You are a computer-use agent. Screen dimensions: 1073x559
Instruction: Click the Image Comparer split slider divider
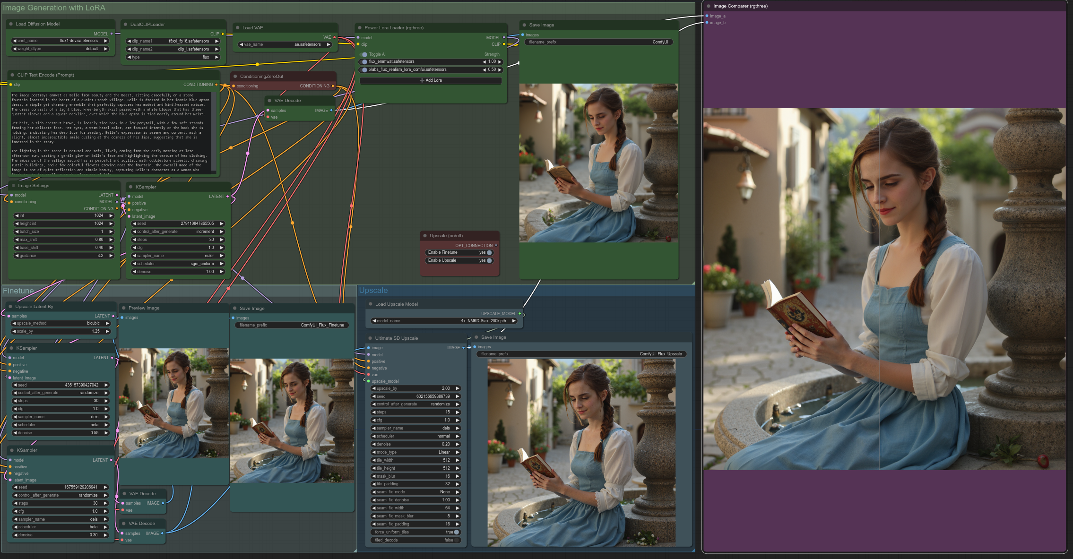[x=879, y=289]
